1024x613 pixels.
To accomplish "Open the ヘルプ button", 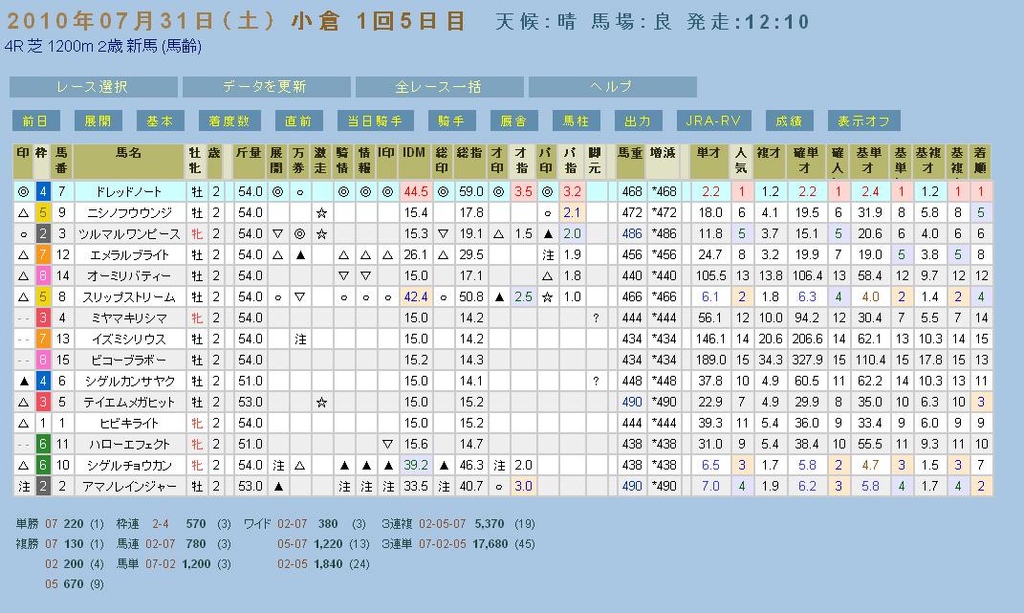I will click(613, 87).
